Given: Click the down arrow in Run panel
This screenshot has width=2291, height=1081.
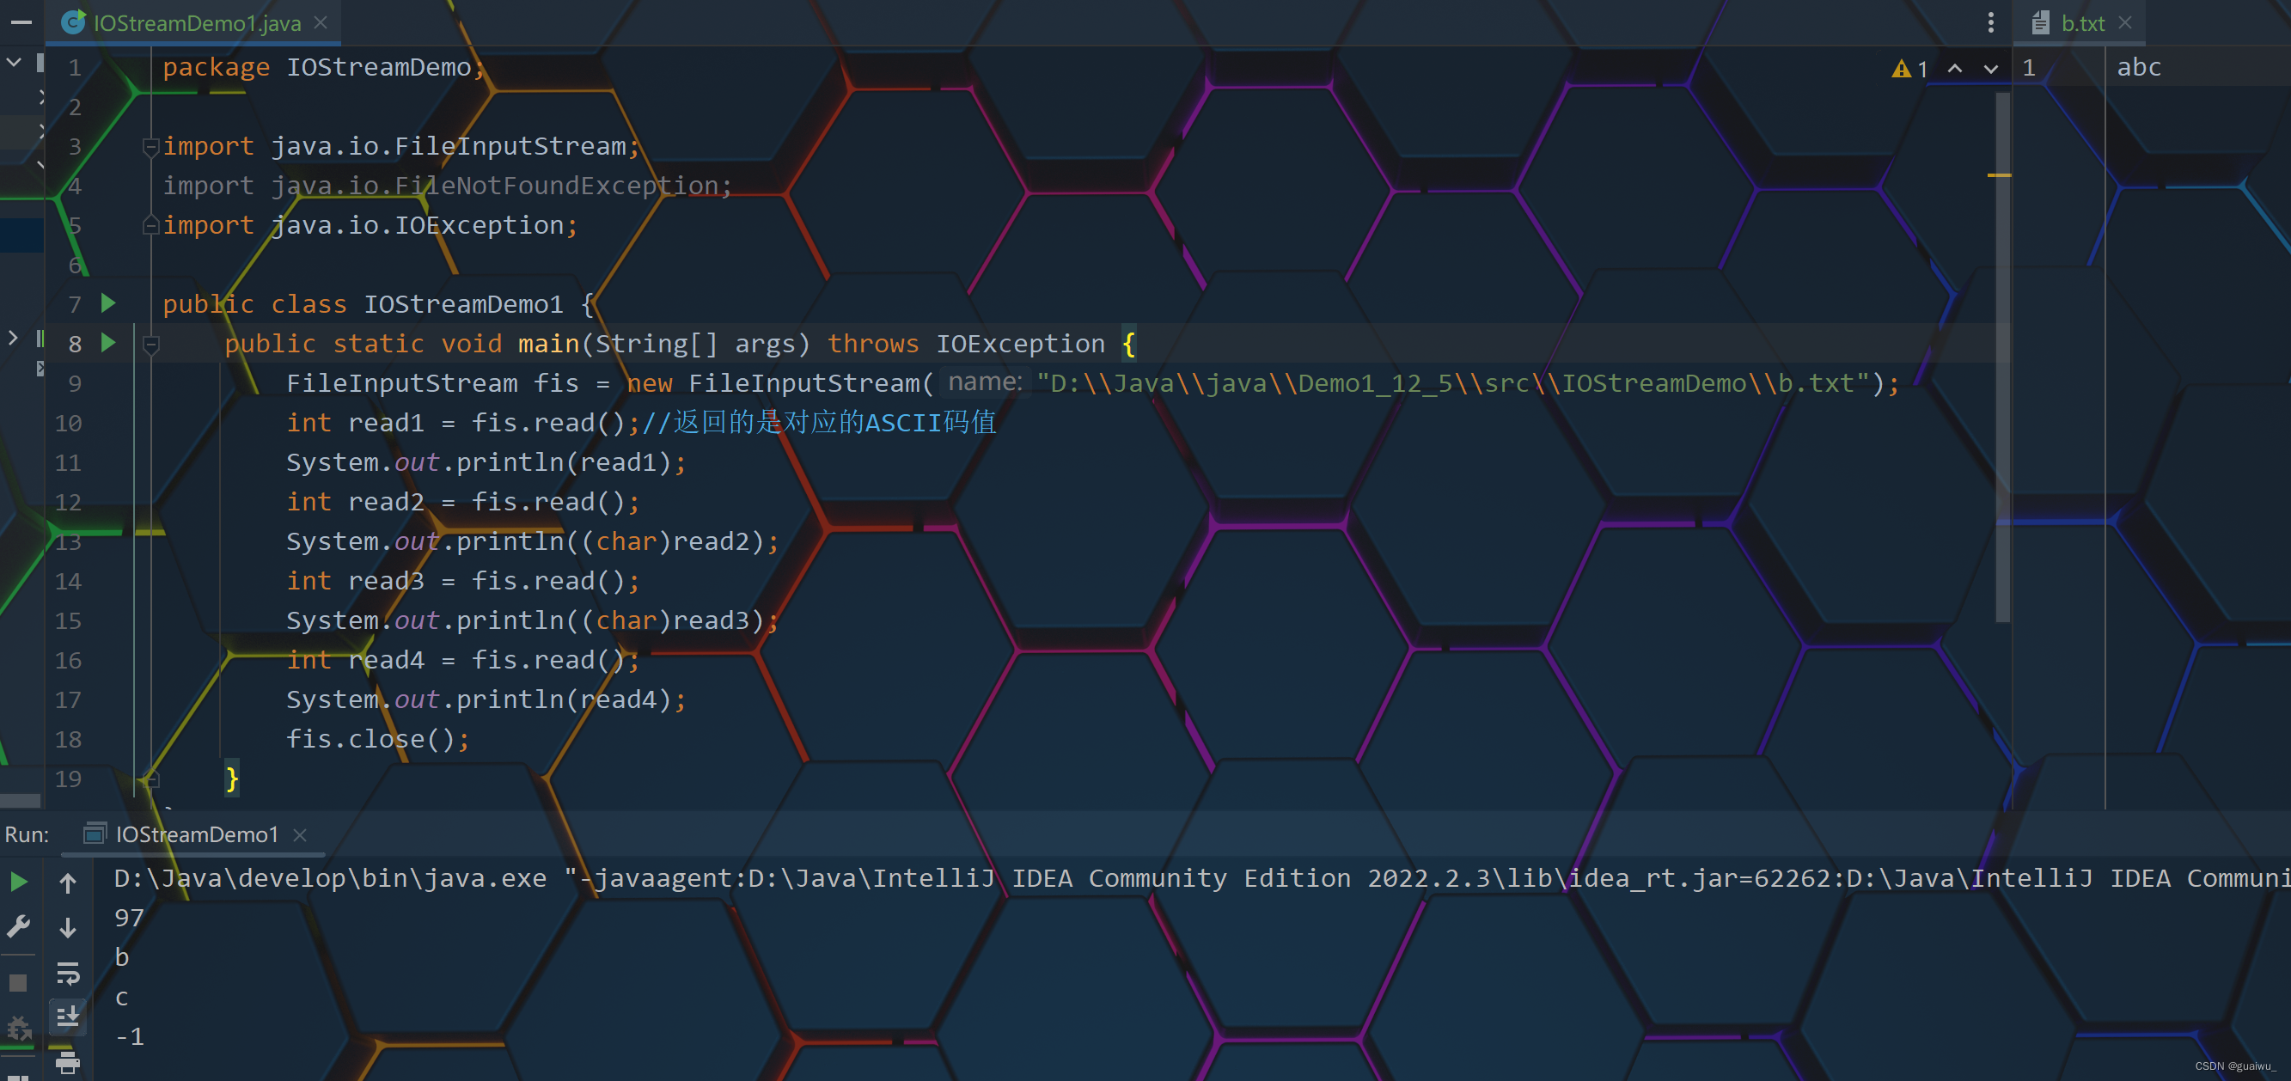Looking at the screenshot, I should click(68, 928).
